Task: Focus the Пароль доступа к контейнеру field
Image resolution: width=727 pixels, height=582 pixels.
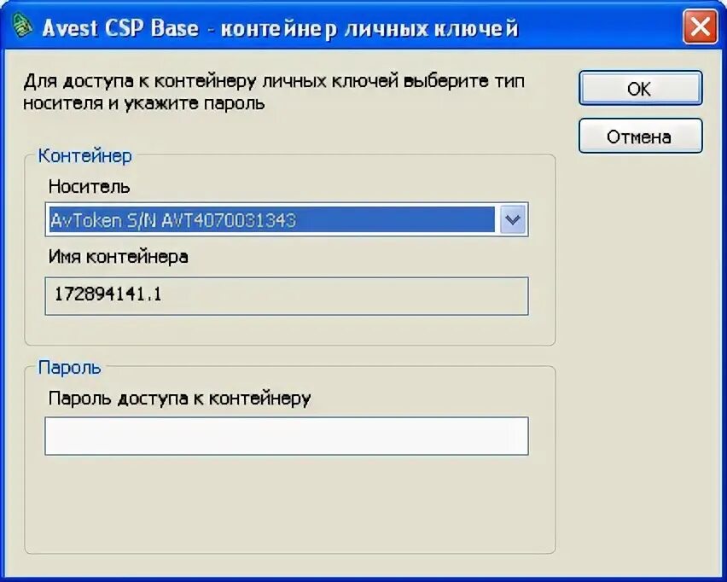Action: [x=287, y=435]
